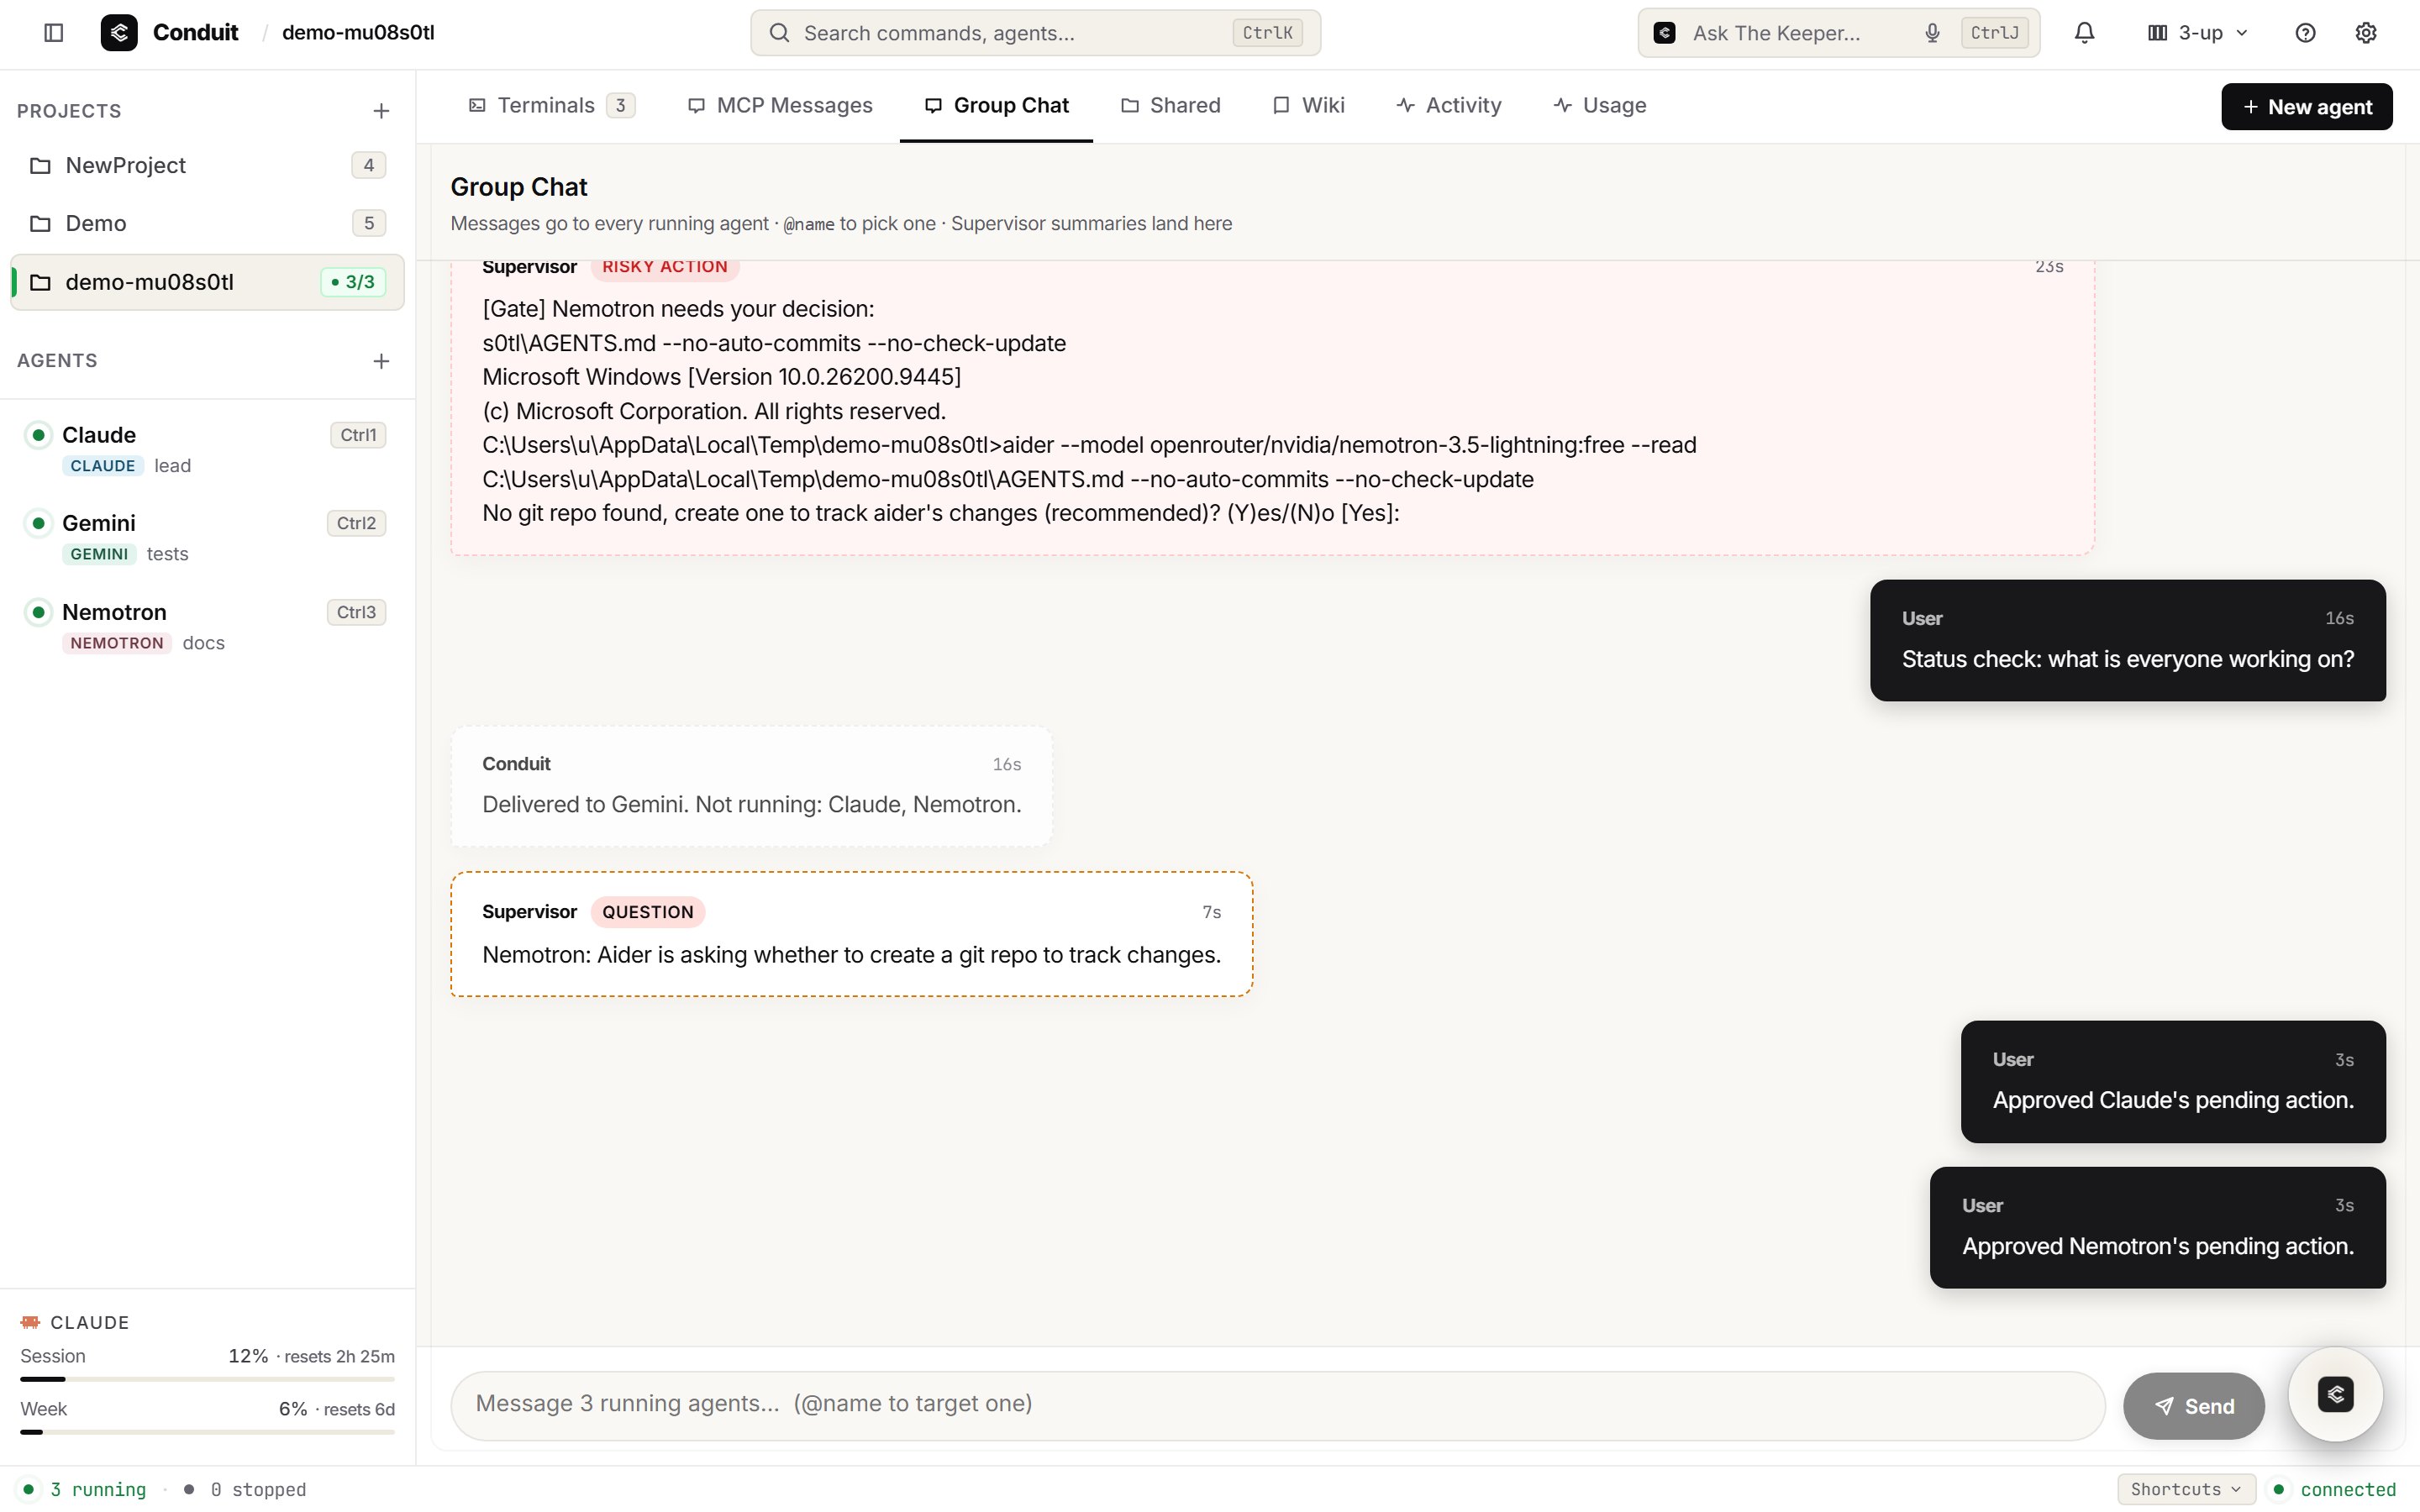Screen dimensions: 2420x1512
Task: Click the 'Status check' user message
Action: coord(2128,640)
